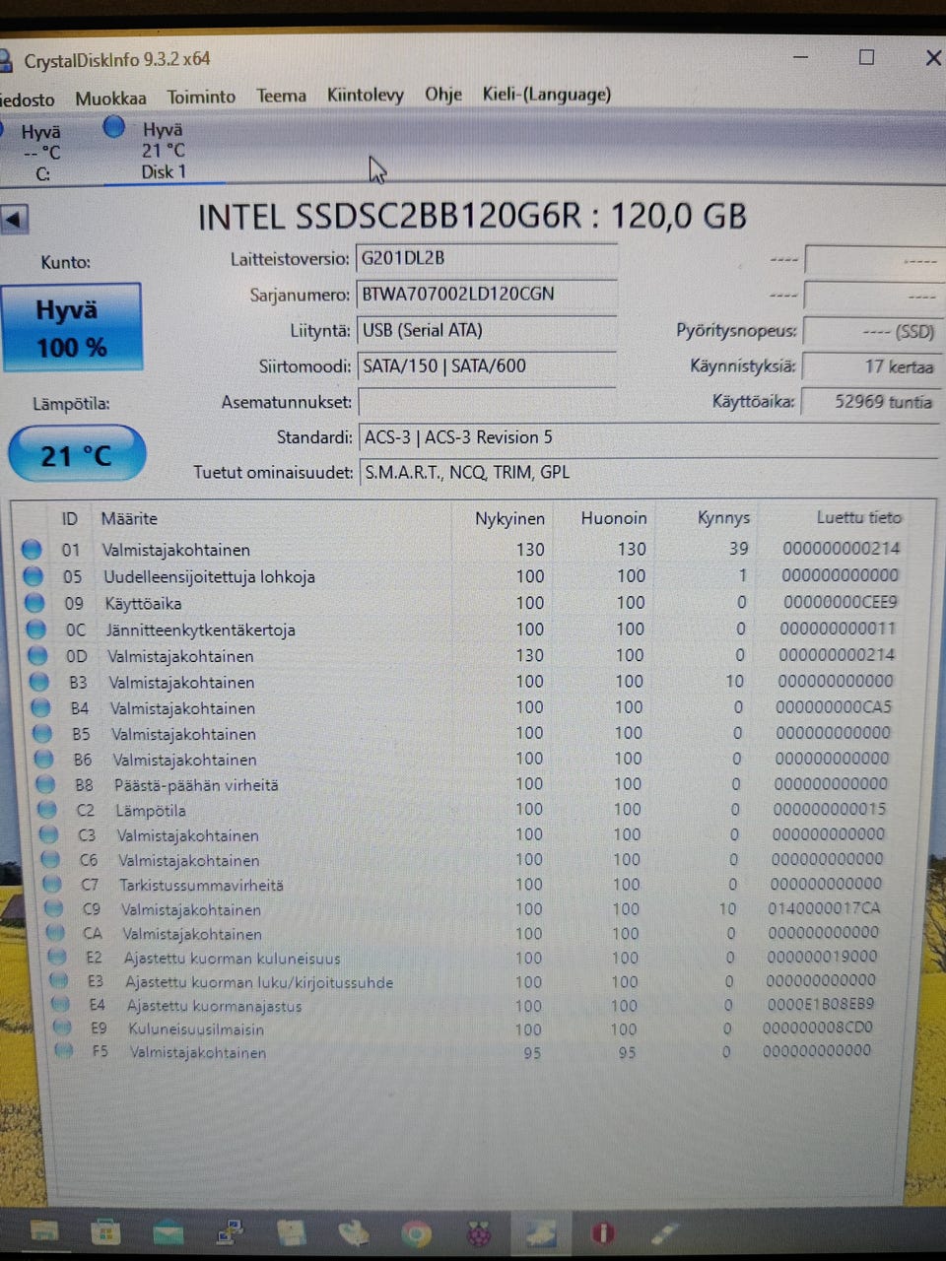The image size is (946, 1261).
Task: Click status icon of Jännitteenkytkentäkertoja row
Action: (36, 630)
